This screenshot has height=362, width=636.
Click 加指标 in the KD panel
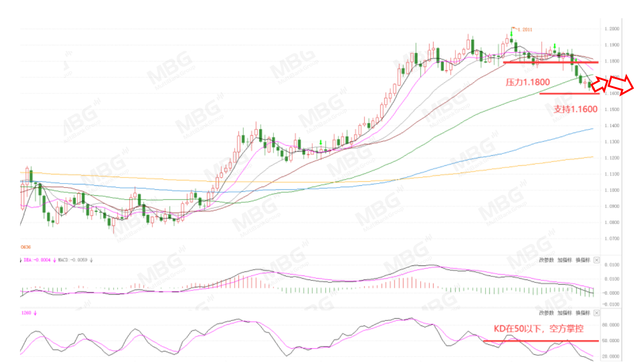pyautogui.click(x=564, y=313)
